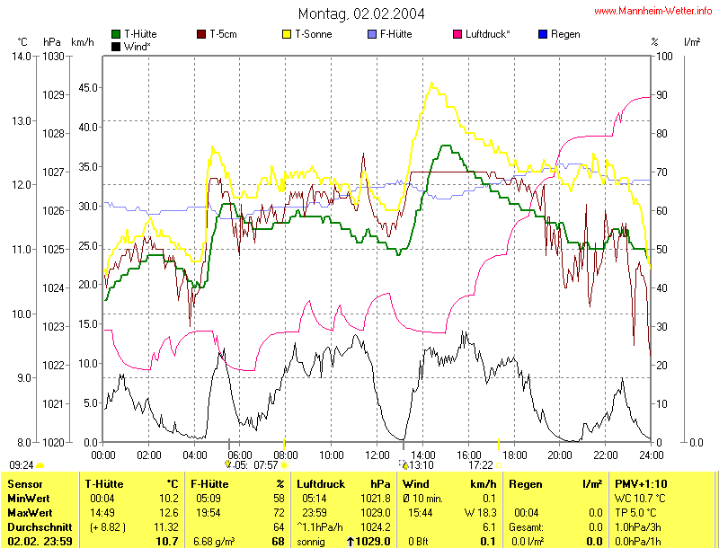The height and width of the screenshot is (548, 719).
Task: Click the yellow T-Sonne legend swatch
Action: click(288, 34)
